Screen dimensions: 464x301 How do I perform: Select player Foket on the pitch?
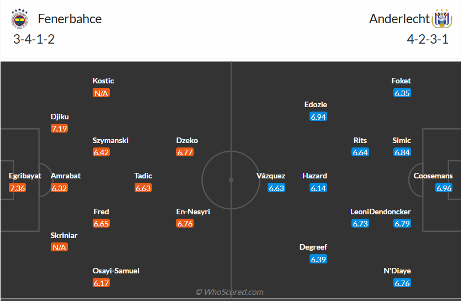pos(401,81)
